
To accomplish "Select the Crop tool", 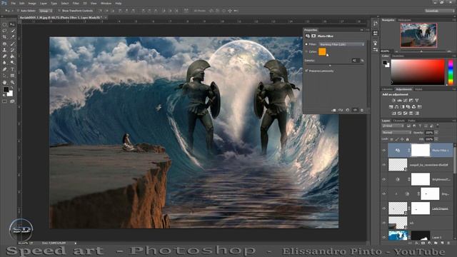I will [x=5, y=37].
